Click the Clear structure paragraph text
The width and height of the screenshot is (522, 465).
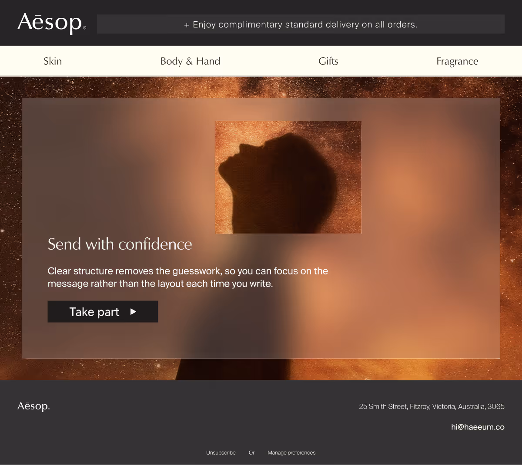click(x=188, y=277)
